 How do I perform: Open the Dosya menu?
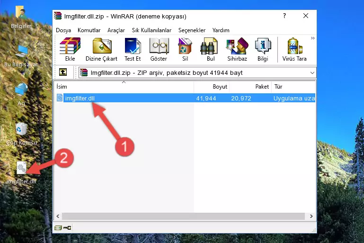(63, 30)
